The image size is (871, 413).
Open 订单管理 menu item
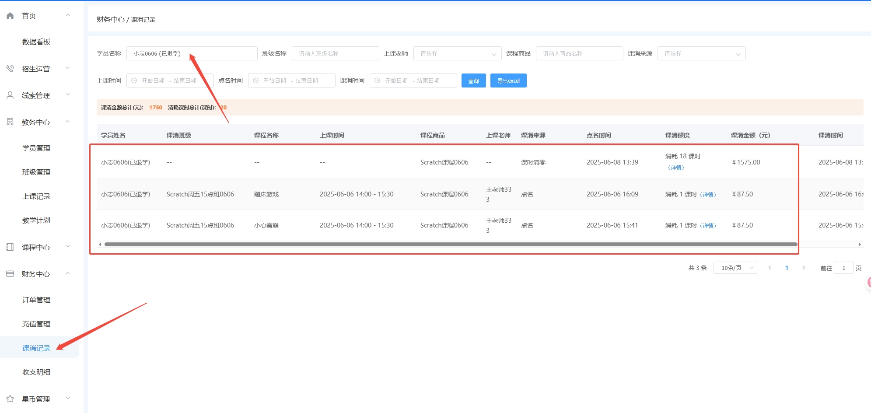(x=36, y=300)
